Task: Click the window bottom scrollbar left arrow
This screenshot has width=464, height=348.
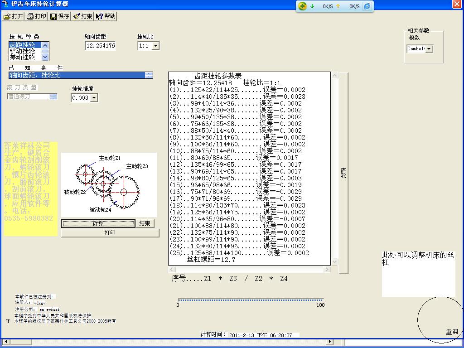Action: point(5,342)
